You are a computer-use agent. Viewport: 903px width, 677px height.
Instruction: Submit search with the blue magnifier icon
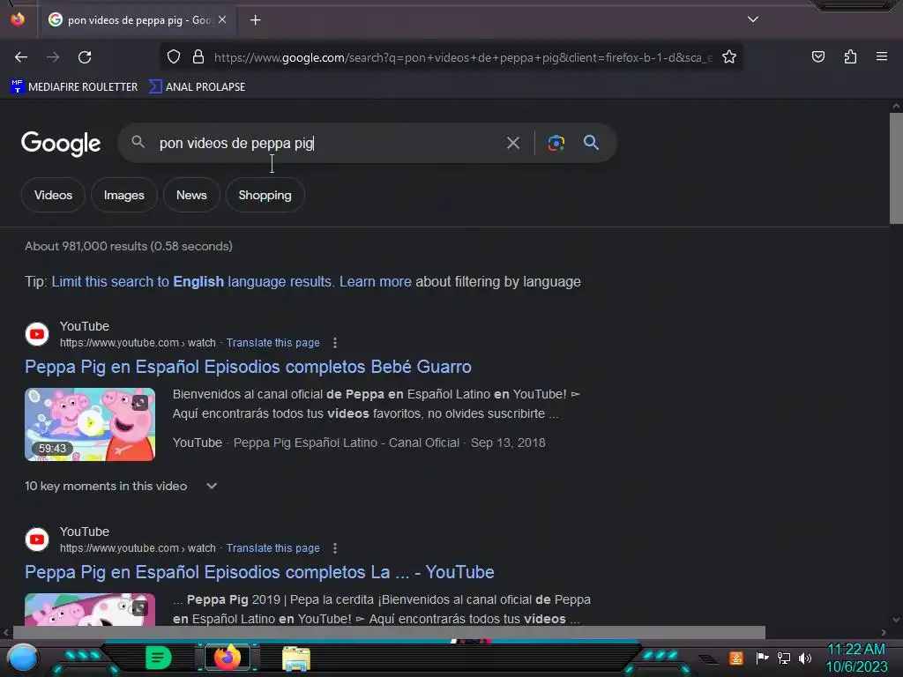tap(591, 142)
